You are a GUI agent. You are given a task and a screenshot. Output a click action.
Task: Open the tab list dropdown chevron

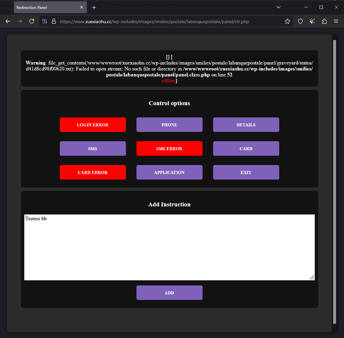[x=279, y=7]
